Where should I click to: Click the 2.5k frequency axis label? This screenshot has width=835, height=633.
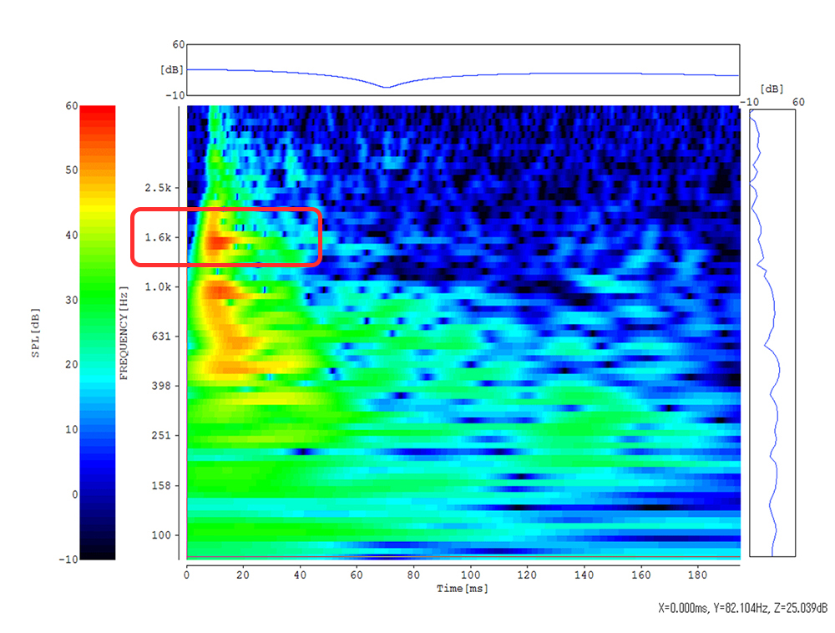coord(157,187)
